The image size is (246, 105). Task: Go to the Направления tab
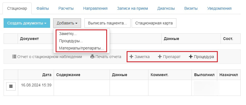[x=95, y=8]
